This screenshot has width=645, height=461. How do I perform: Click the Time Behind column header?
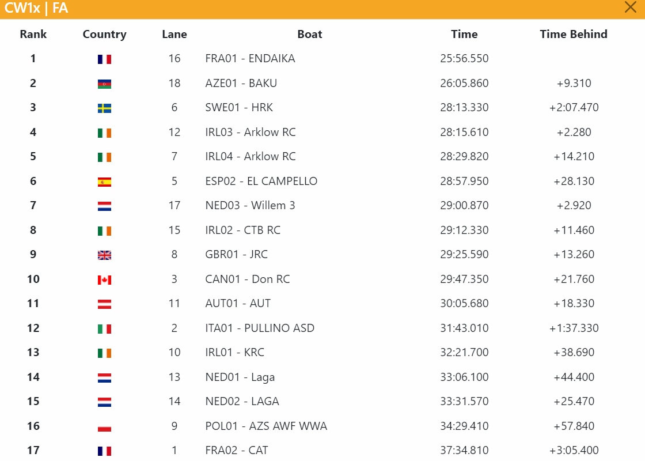(574, 34)
